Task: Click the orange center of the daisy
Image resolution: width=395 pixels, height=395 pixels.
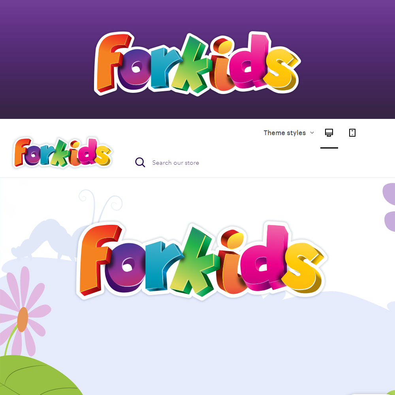Action: point(23,319)
